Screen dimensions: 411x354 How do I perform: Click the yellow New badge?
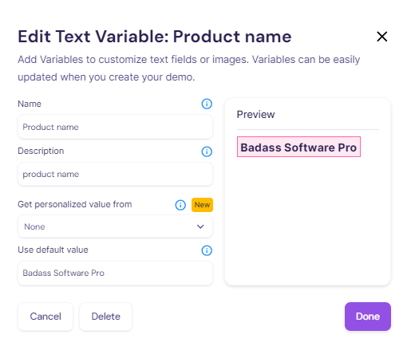[x=202, y=205]
